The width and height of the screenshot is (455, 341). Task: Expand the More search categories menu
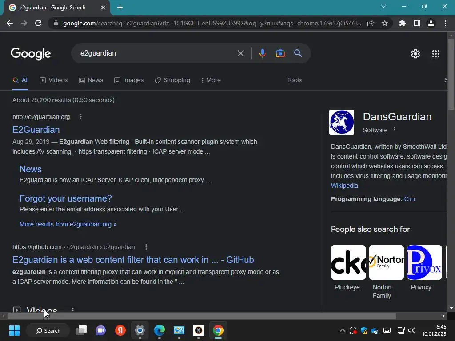click(211, 80)
